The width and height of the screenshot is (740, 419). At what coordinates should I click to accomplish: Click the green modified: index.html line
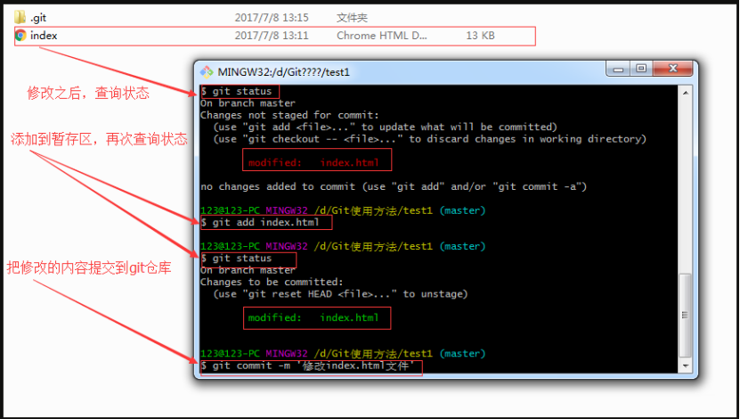(313, 318)
